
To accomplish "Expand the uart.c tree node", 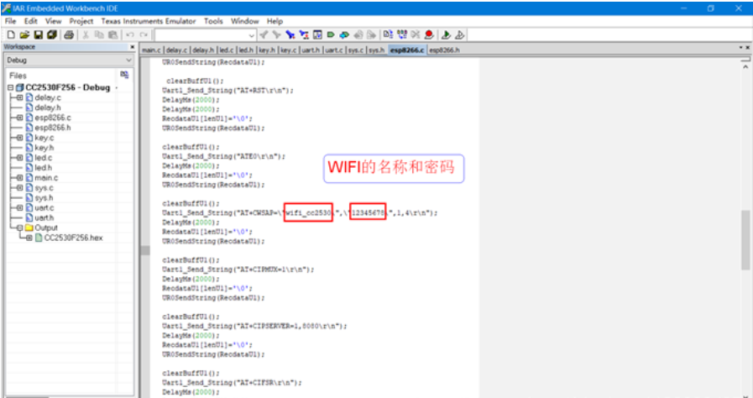I will (19, 208).
